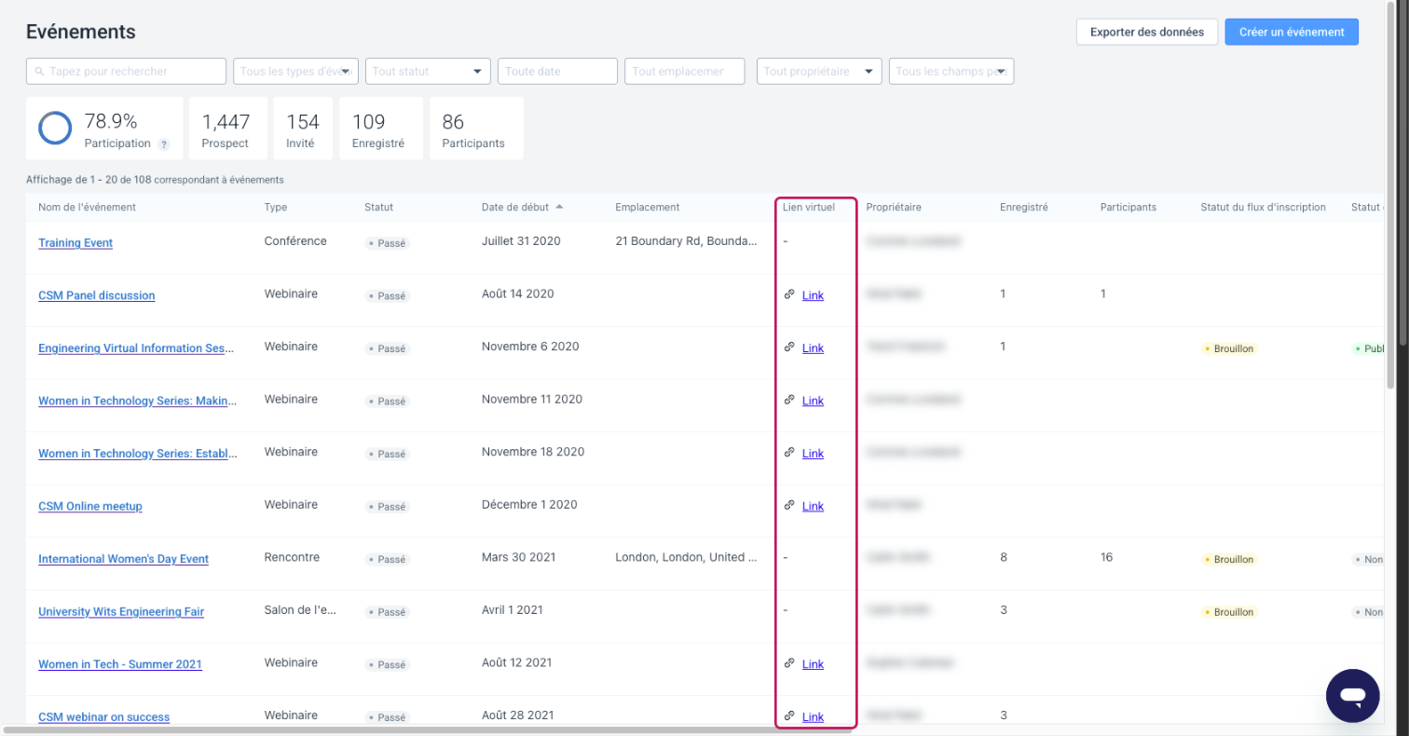Click the chain icon in Women in Tech - Summer 2021 row
This screenshot has width=1409, height=736.
coord(789,663)
